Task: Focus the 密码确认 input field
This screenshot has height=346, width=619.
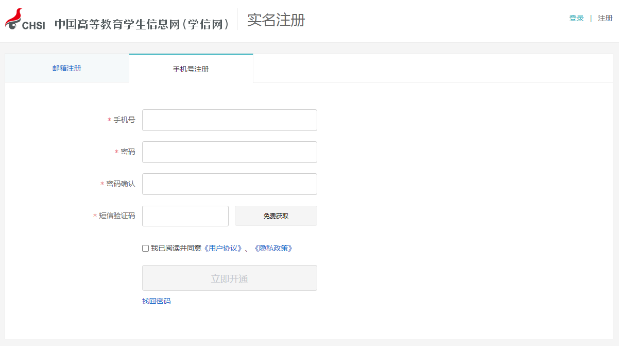Action: tap(230, 184)
